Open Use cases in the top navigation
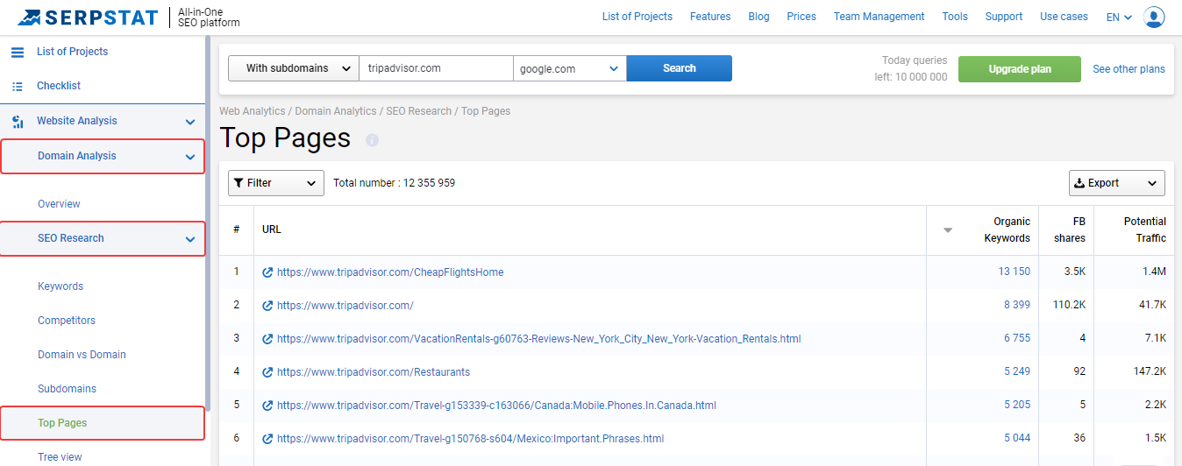The image size is (1182, 466). point(1064,17)
